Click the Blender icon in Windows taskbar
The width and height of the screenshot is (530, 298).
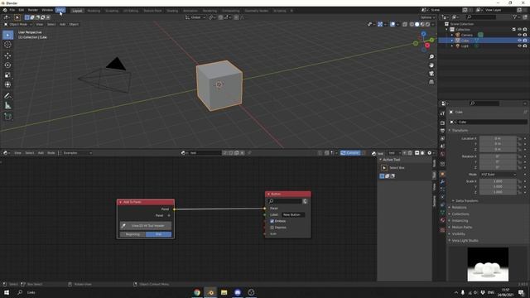(x=210, y=292)
